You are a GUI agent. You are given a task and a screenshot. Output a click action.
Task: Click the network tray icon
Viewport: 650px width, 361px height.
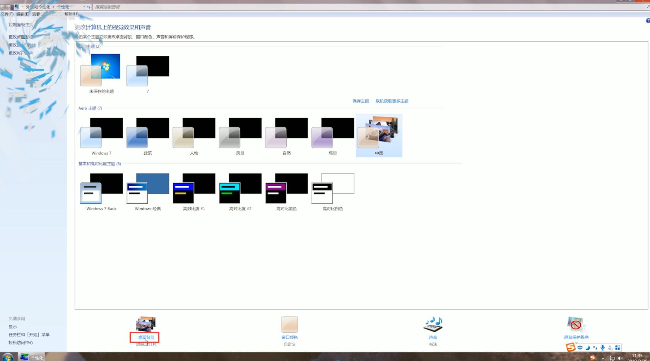point(612,358)
